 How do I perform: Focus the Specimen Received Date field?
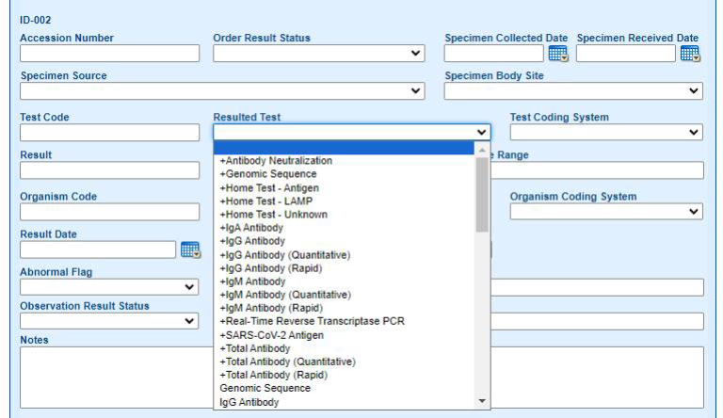(626, 53)
